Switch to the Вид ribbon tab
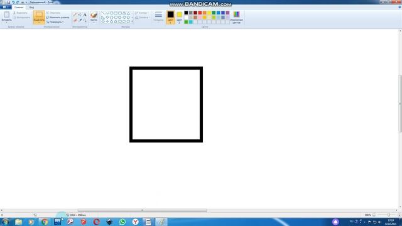This screenshot has width=402, height=226. (31, 7)
